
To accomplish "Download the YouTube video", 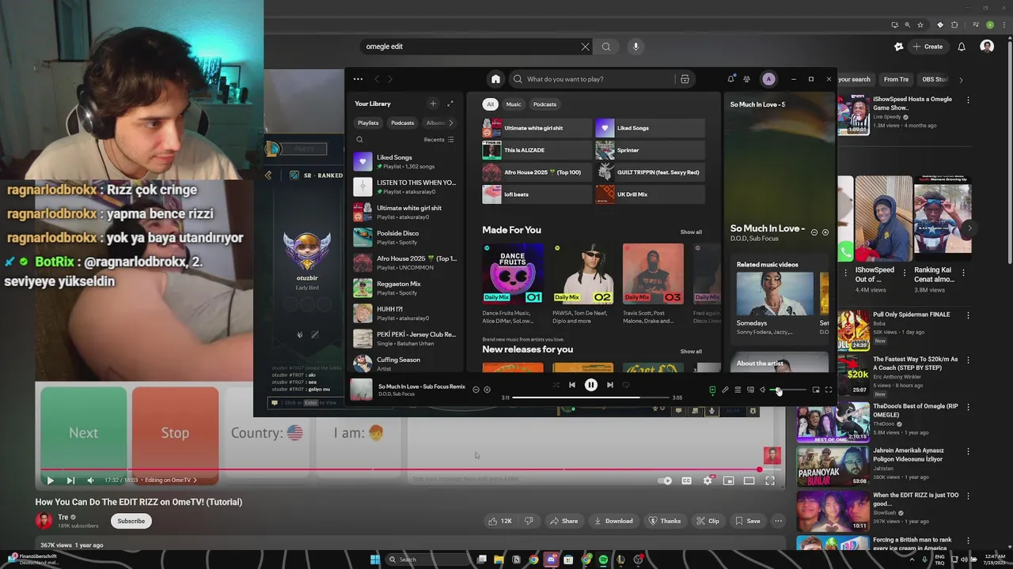I will (x=613, y=521).
